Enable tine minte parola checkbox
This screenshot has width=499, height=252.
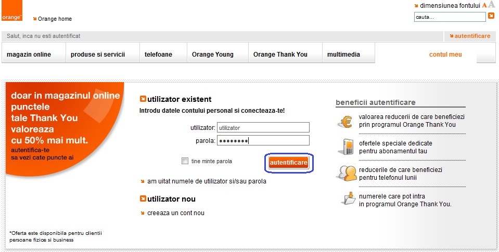pyautogui.click(x=185, y=161)
